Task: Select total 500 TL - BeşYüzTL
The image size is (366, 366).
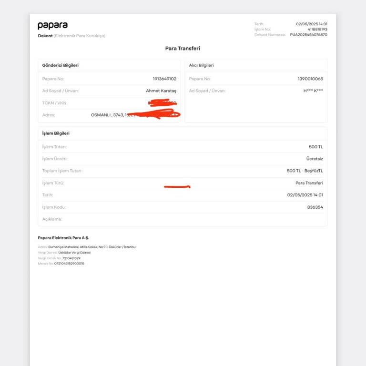Action: [305, 171]
